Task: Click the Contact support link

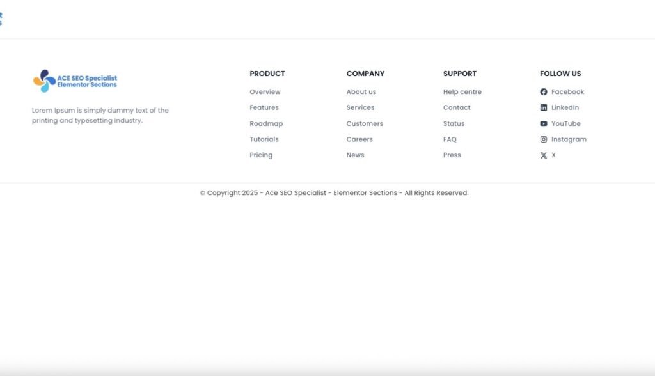Action: coord(457,108)
